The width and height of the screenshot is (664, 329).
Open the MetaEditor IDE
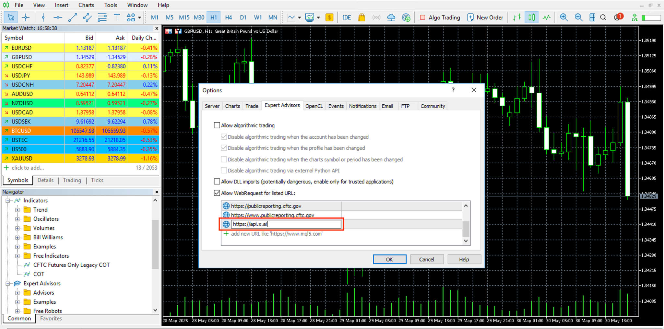coord(347,18)
